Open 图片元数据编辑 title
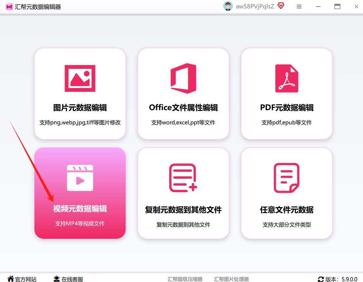The height and width of the screenshot is (282, 363). (x=80, y=108)
